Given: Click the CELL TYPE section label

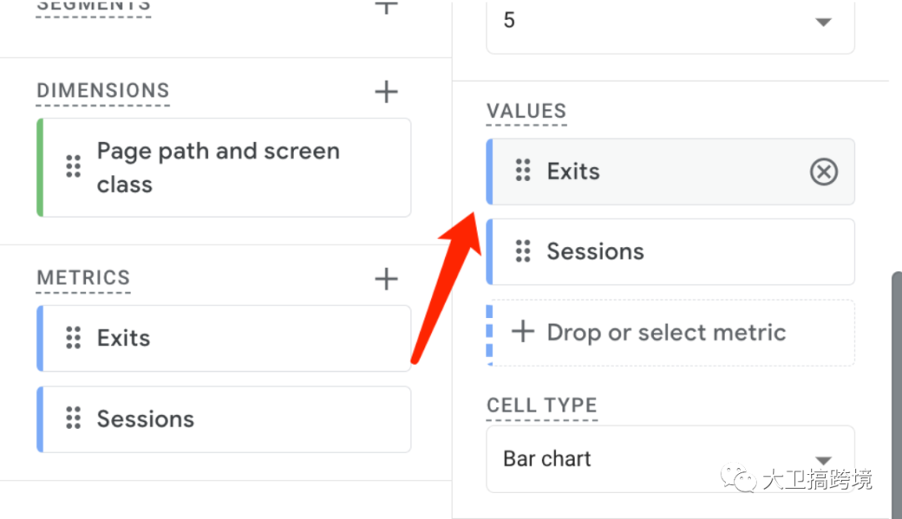Looking at the screenshot, I should point(541,406).
